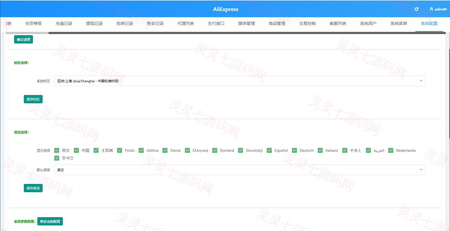Toggle the 한국인 language checkbox

coord(57,158)
